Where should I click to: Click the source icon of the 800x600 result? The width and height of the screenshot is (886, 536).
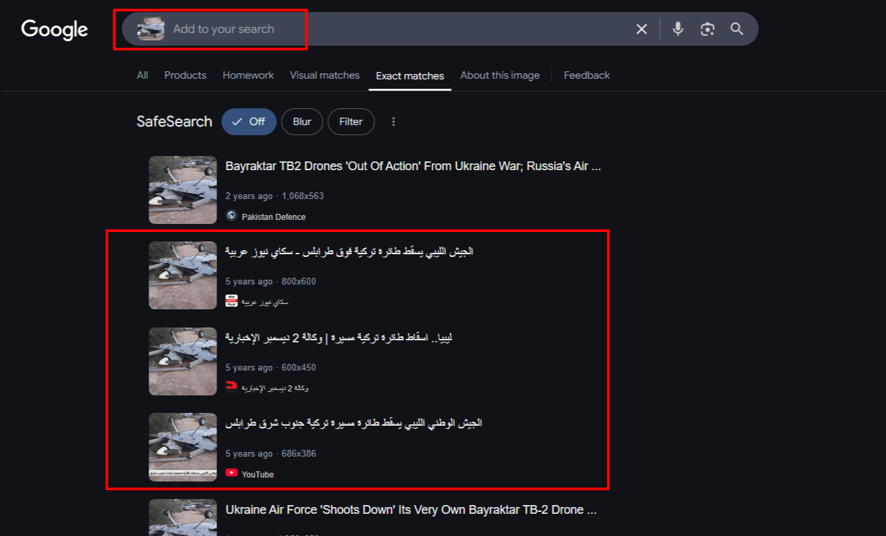[x=232, y=301]
